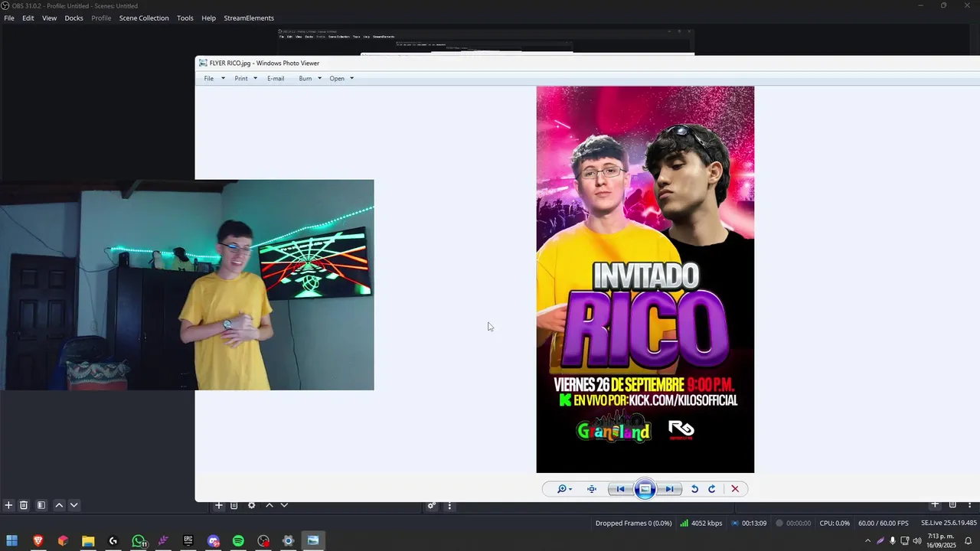Start the Photo Viewer slide show

pyautogui.click(x=645, y=489)
